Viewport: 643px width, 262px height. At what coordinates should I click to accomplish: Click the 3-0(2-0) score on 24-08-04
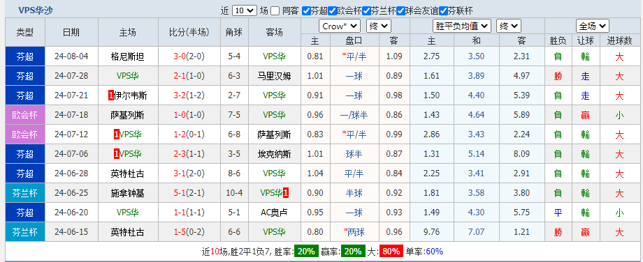(189, 56)
